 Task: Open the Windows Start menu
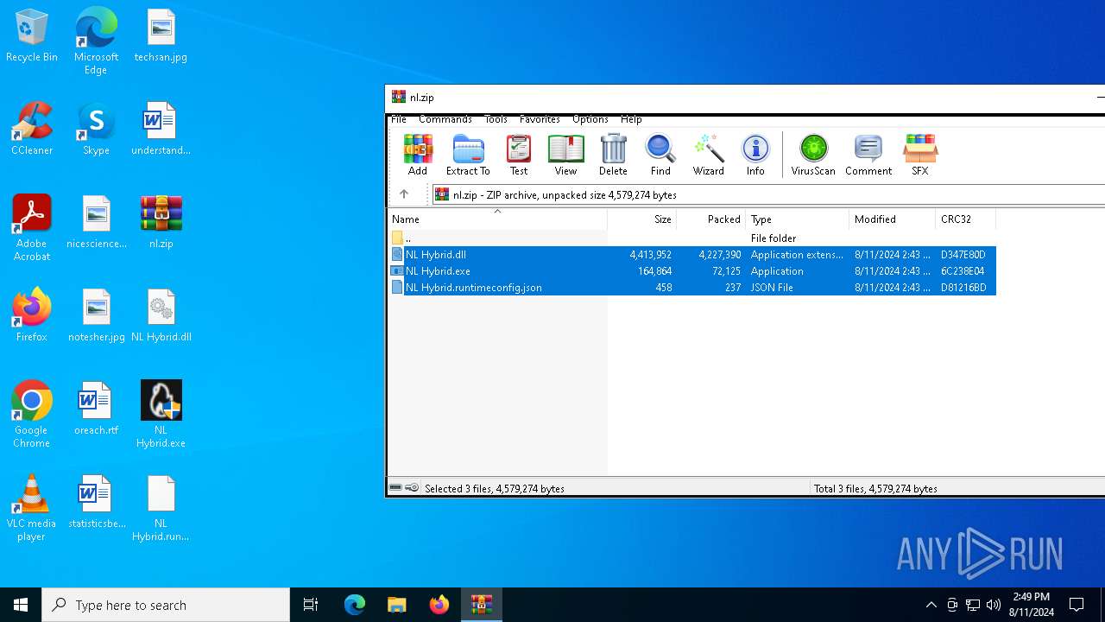coord(21,605)
